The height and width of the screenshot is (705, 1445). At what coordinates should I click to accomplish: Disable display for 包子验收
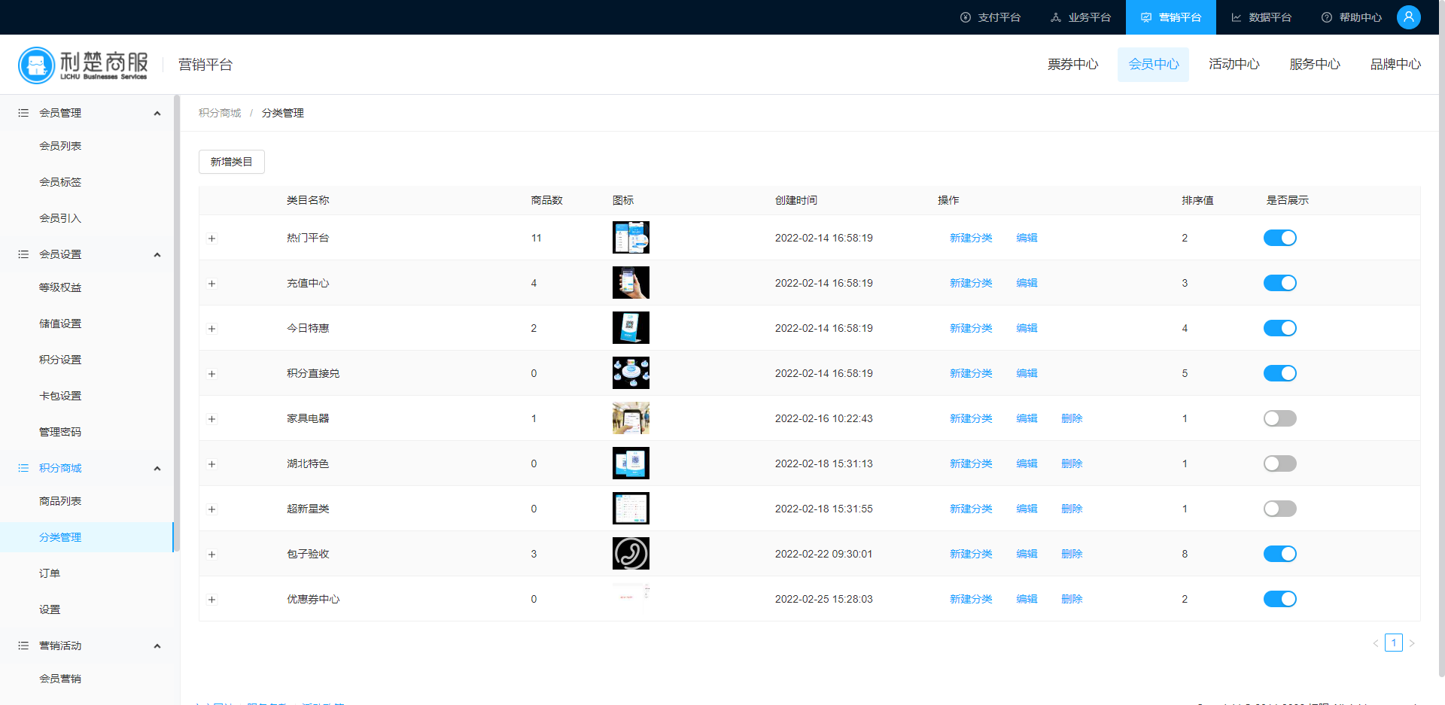click(x=1279, y=554)
